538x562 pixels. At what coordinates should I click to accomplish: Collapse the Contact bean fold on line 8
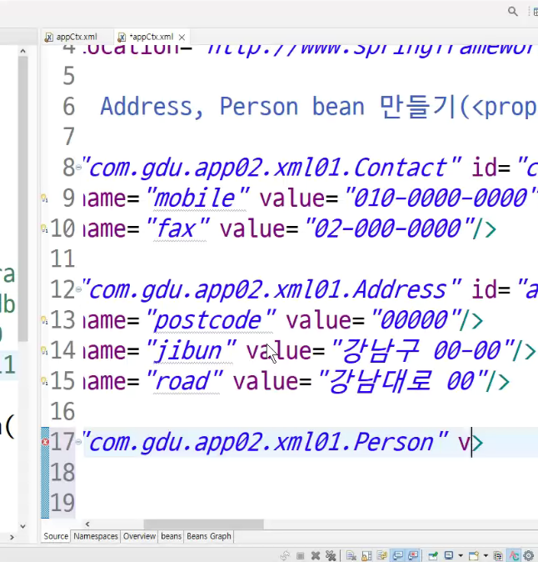point(78,167)
